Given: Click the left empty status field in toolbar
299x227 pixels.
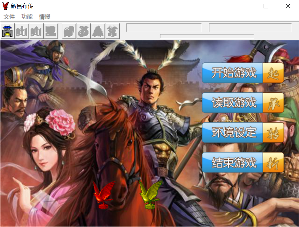Looking at the screenshot, I should click(164, 28).
